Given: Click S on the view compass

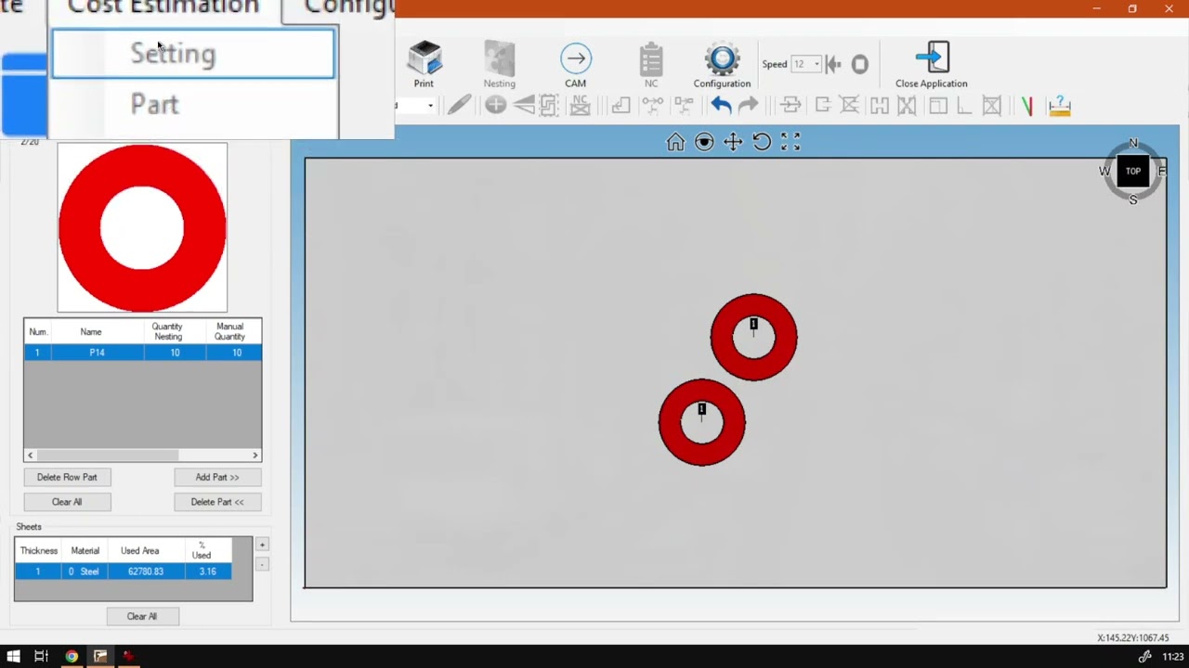Looking at the screenshot, I should pyautogui.click(x=1133, y=199).
